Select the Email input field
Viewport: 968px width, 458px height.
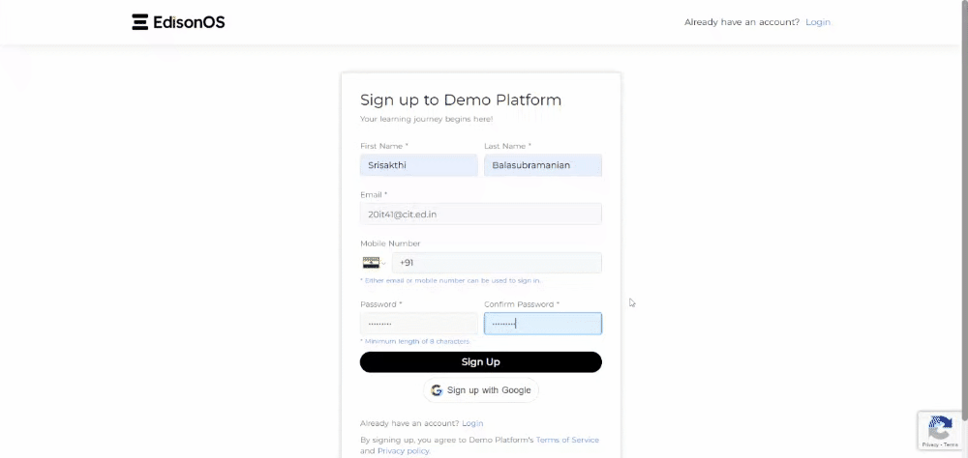(481, 214)
